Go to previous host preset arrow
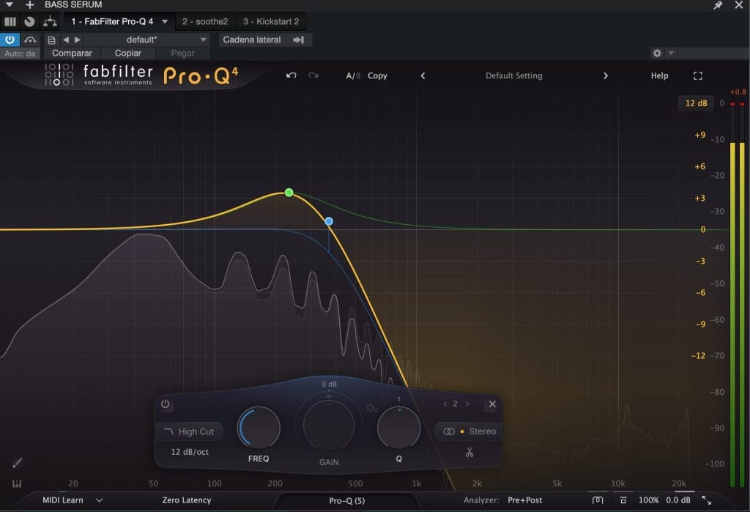 click(66, 40)
